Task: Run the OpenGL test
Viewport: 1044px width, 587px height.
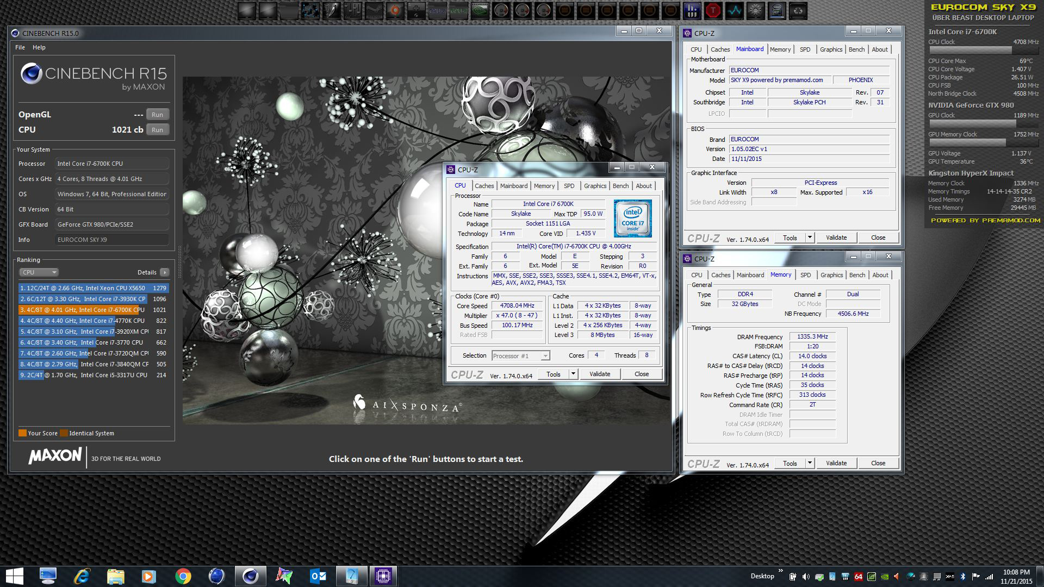Action: click(157, 115)
